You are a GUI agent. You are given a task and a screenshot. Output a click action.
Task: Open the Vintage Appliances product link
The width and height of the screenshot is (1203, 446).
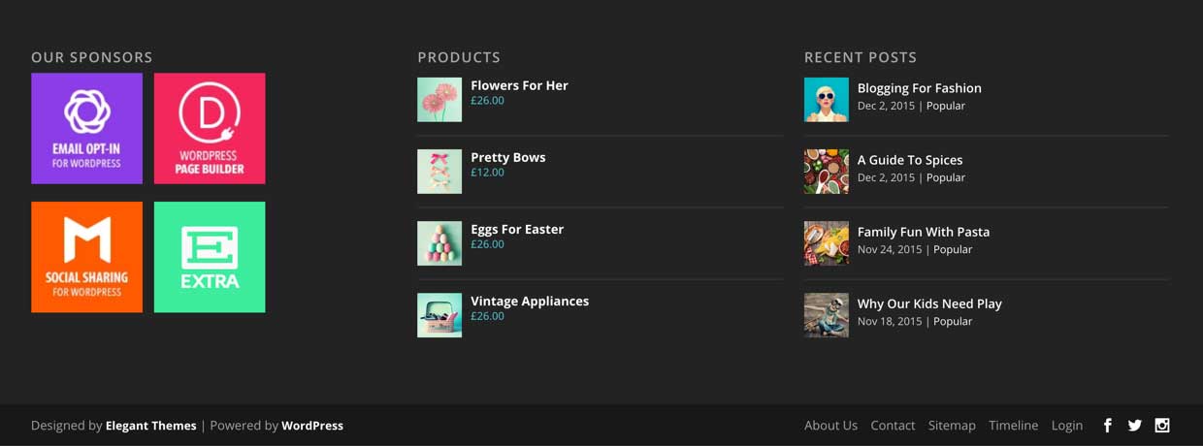[x=530, y=301]
